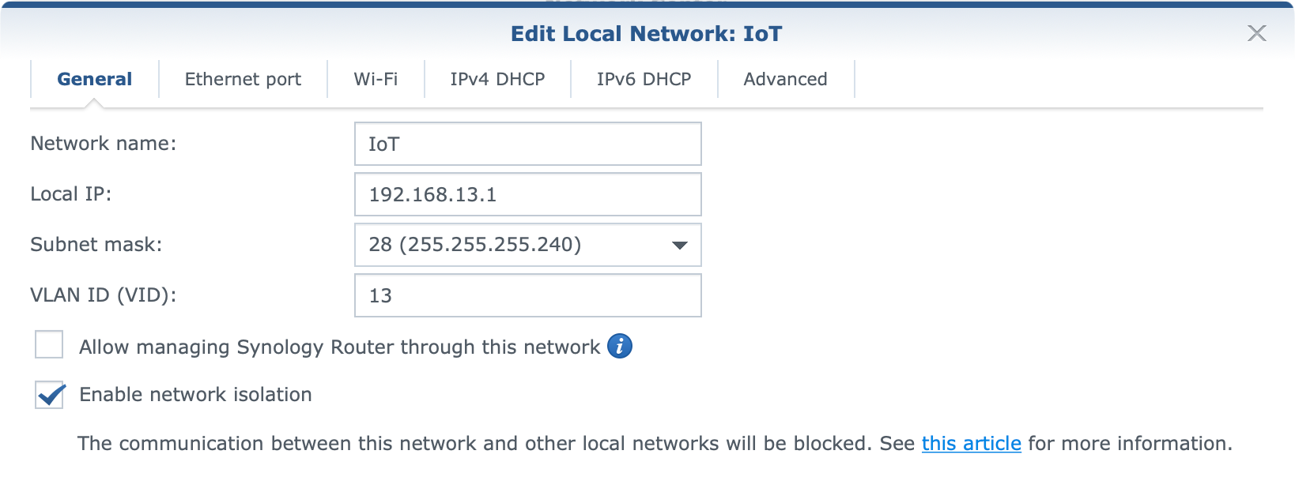Click the info icon beside Synology Router option

coord(620,346)
